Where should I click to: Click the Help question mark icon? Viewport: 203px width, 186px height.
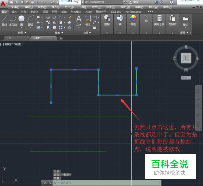[x=171, y=2]
